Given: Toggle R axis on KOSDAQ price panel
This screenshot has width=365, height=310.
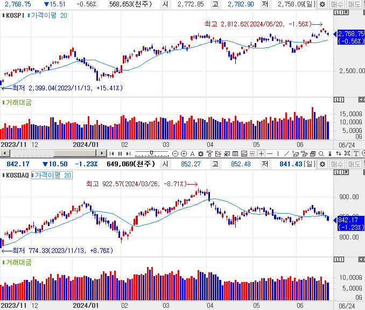Looking at the screenshot, I should pyautogui.click(x=346, y=172).
